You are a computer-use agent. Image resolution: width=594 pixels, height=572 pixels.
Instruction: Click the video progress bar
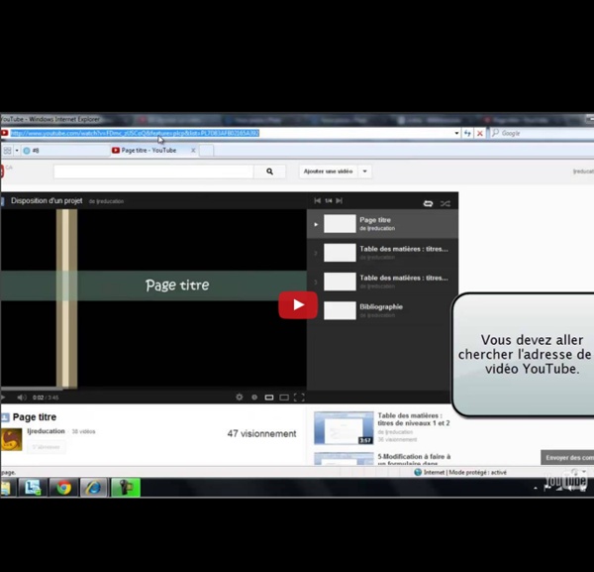pyautogui.click(x=153, y=389)
